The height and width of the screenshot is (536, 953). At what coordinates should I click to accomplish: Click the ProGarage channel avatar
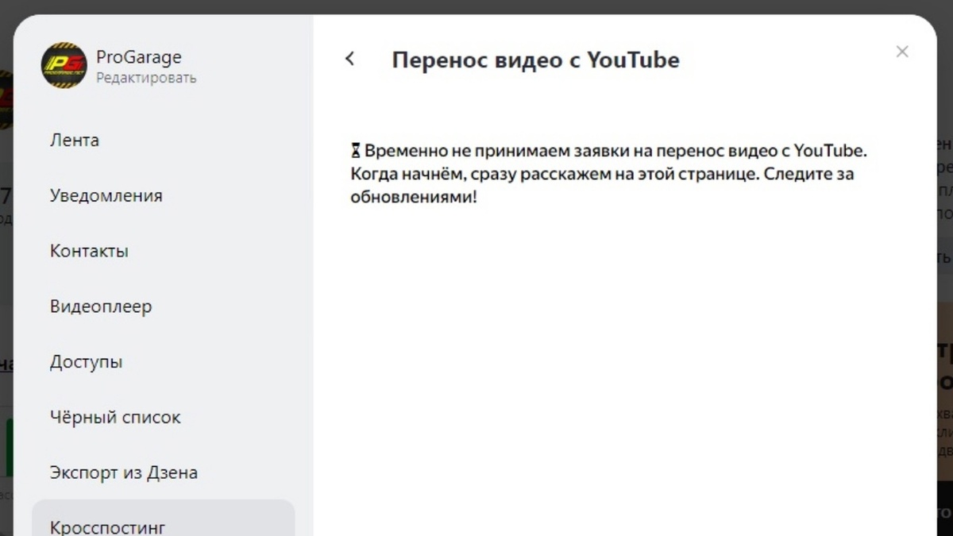click(x=64, y=65)
